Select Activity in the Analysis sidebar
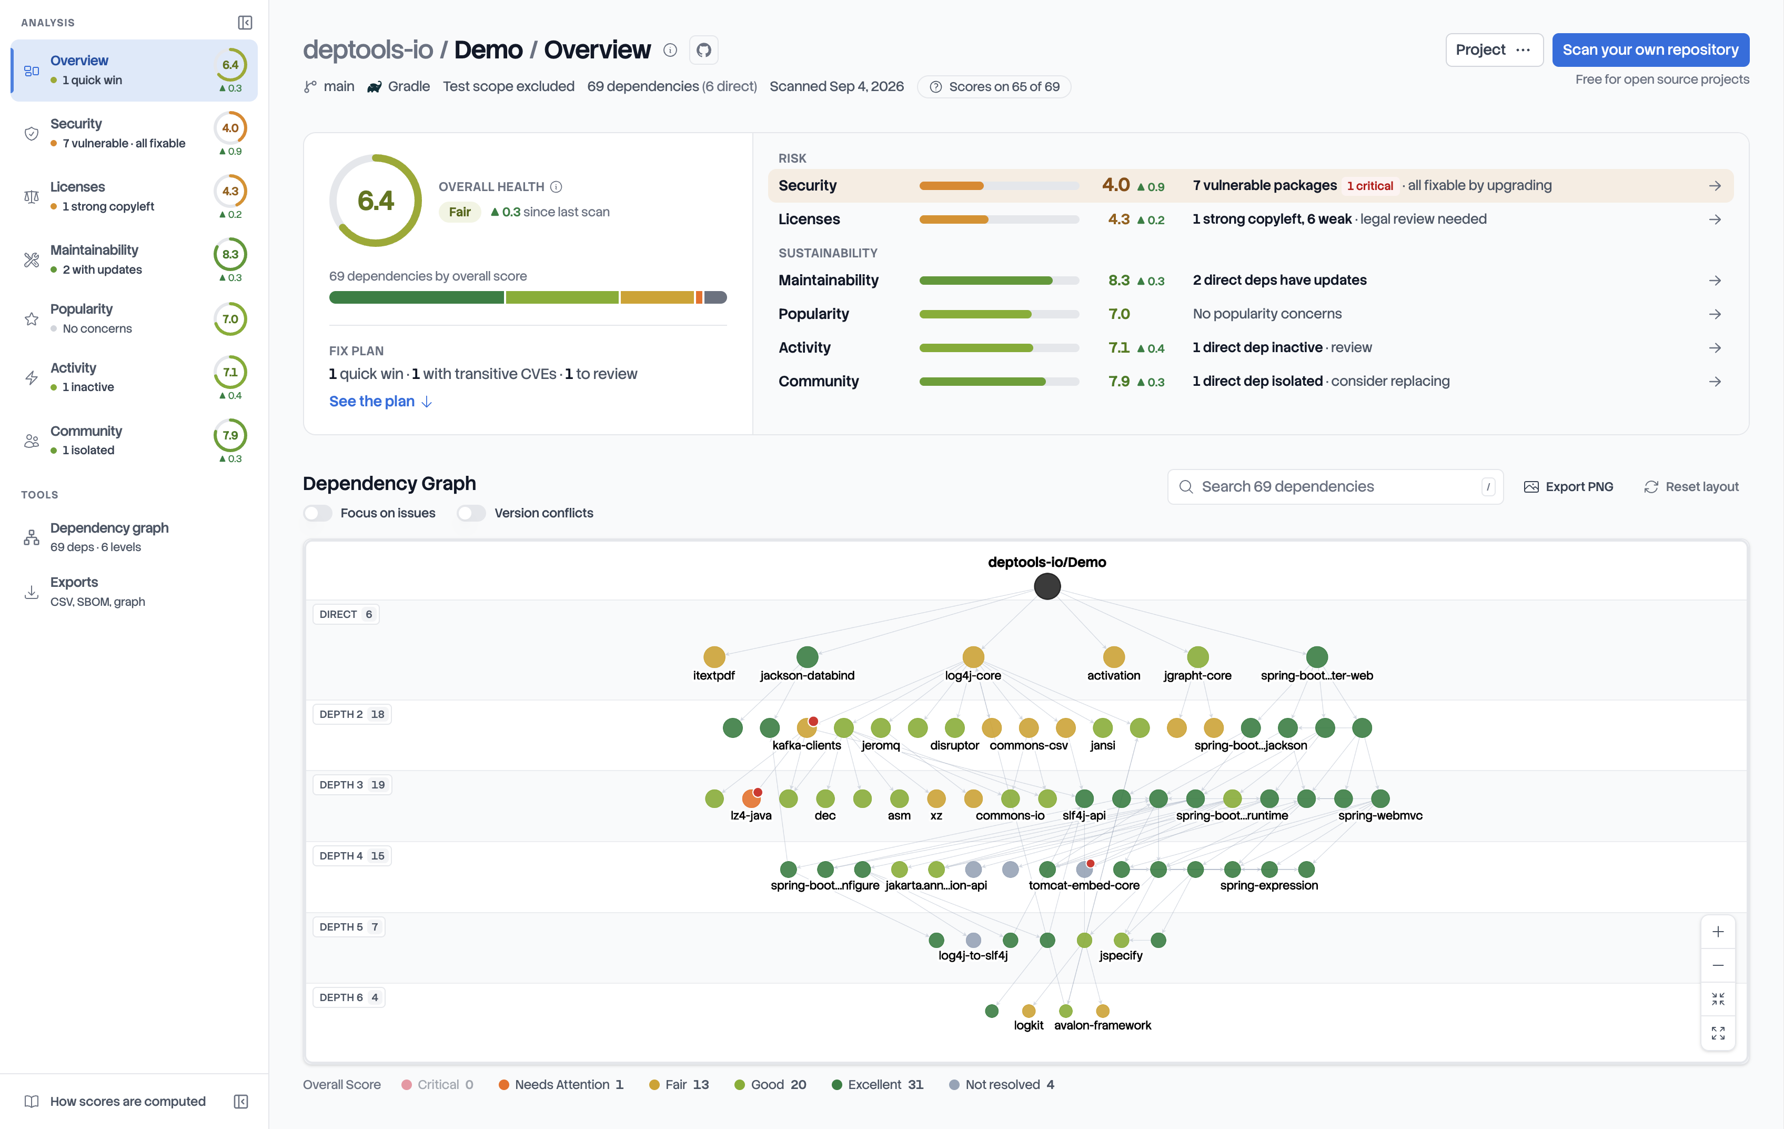This screenshot has height=1129, width=1784. pos(134,377)
